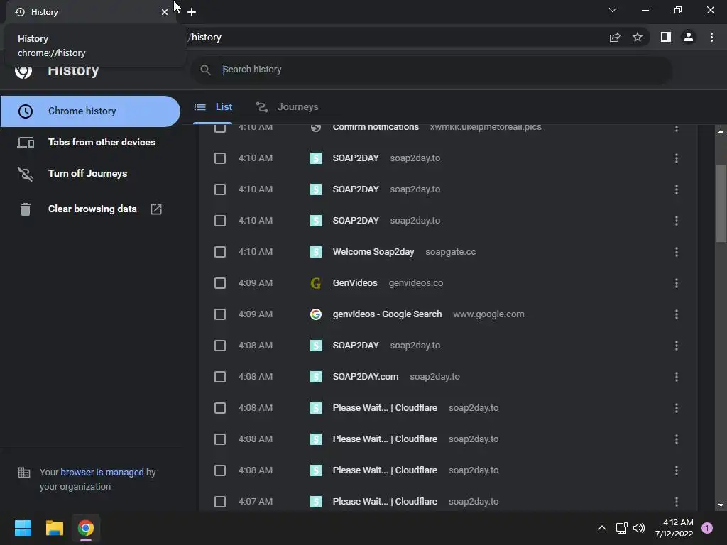The width and height of the screenshot is (727, 545).
Task: Check the box for Welcome Soap2day entry
Action: (220, 252)
